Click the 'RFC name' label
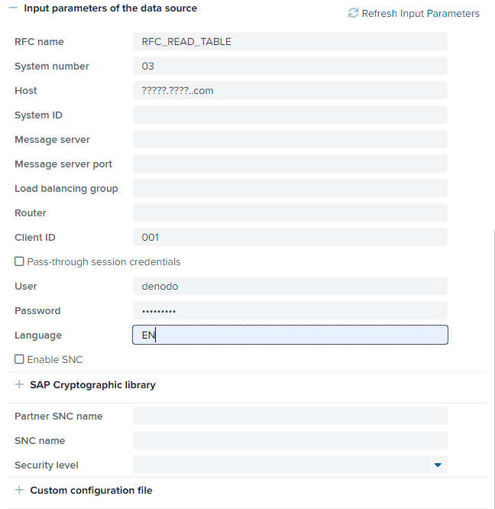The image size is (495, 509). pyautogui.click(x=39, y=41)
